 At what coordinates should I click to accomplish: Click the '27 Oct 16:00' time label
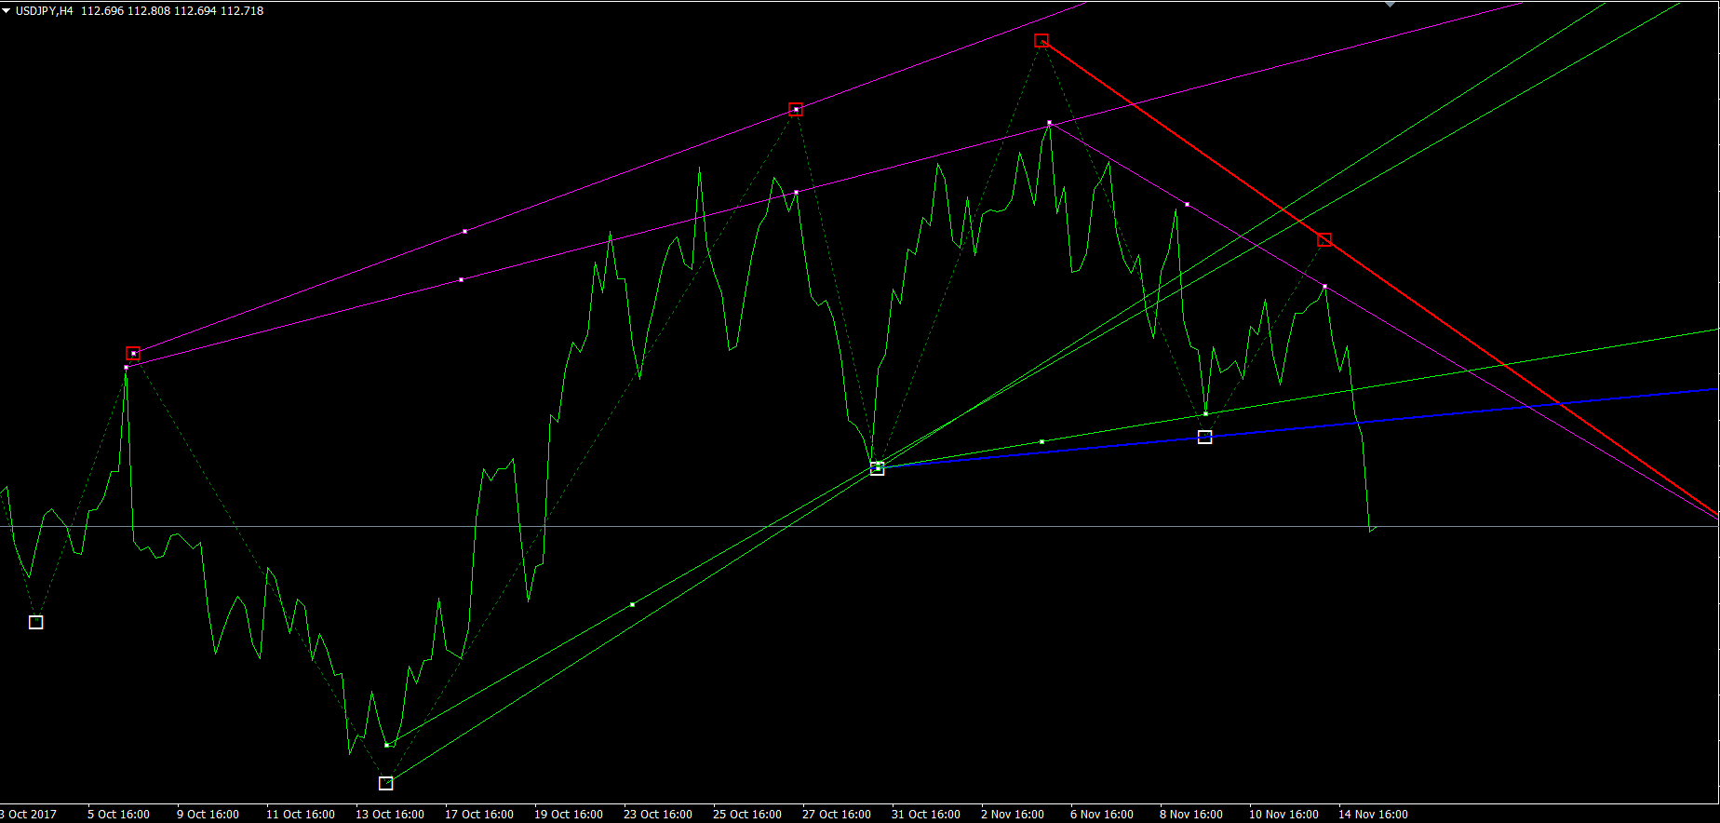[837, 814]
